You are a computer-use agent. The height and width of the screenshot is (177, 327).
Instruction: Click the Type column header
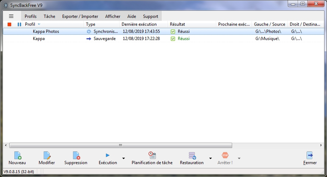pos(102,24)
